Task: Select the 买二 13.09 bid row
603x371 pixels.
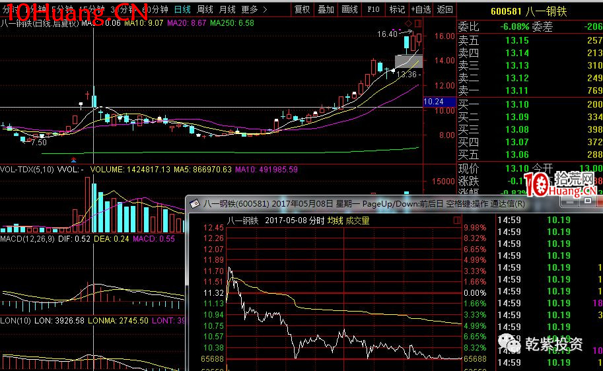Action: [530, 117]
